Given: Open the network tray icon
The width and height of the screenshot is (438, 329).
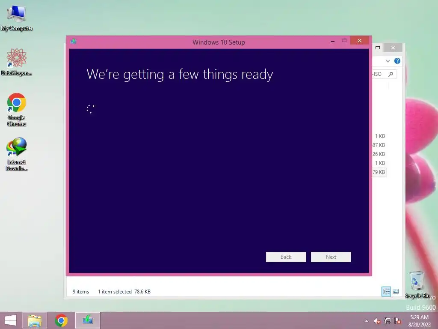Looking at the screenshot, I should (388, 321).
